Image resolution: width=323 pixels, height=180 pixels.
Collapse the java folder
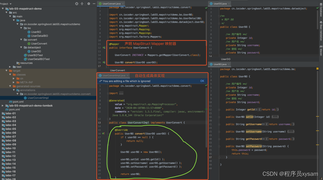(x=14, y=20)
